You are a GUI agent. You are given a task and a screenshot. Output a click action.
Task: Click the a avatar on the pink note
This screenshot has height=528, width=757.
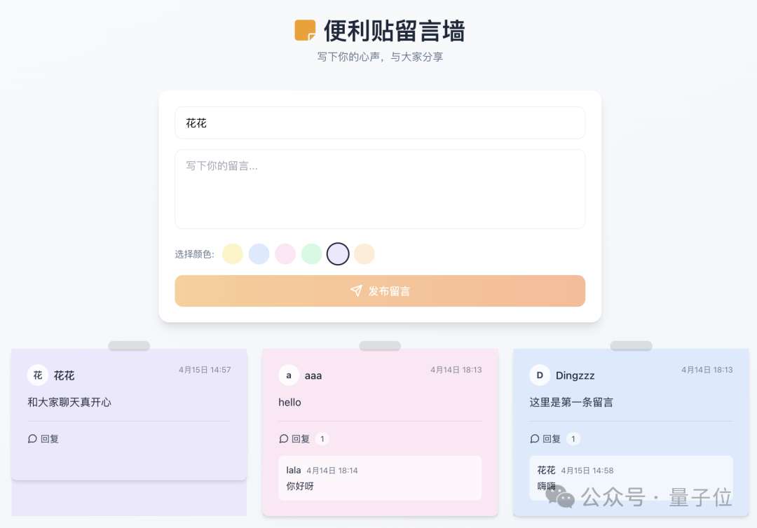[x=289, y=375]
